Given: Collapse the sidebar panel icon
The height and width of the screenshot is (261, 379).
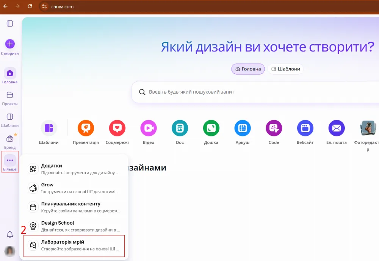Looking at the screenshot, I should (x=10, y=23).
